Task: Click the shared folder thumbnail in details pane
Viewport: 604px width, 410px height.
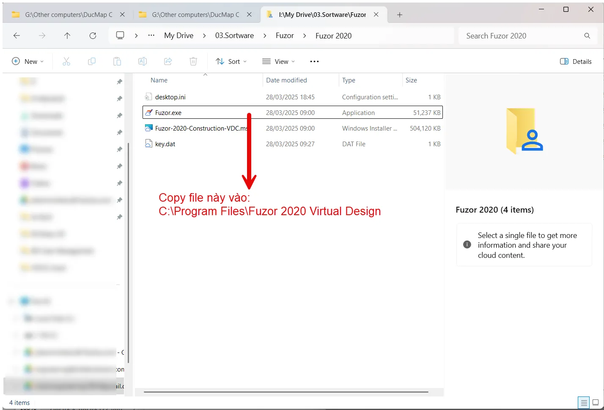Action: (x=524, y=131)
